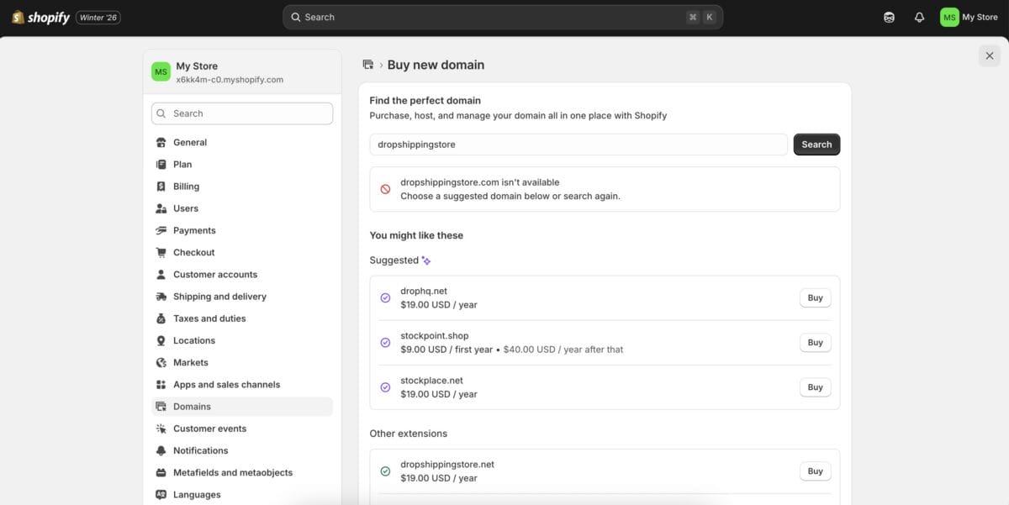This screenshot has height=505, width=1009.
Task: Click the MS store avatar top right
Action: click(x=948, y=16)
